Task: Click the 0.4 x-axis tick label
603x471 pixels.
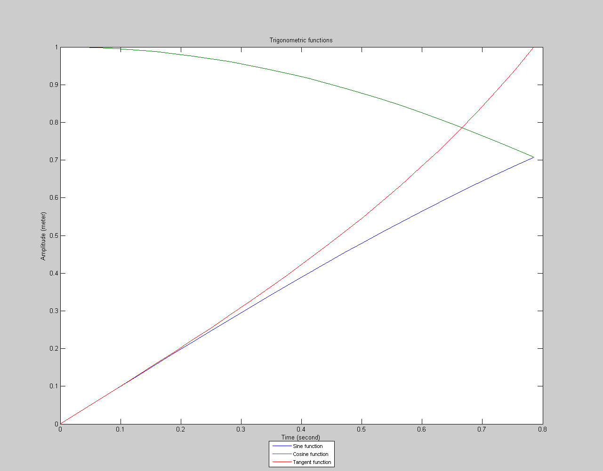Action: [301, 429]
